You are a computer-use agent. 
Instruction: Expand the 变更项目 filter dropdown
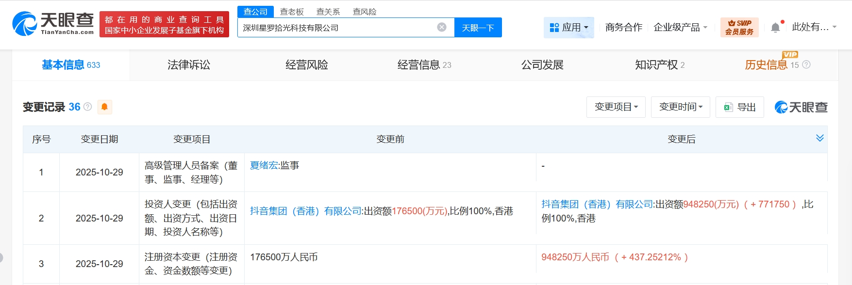tap(616, 107)
